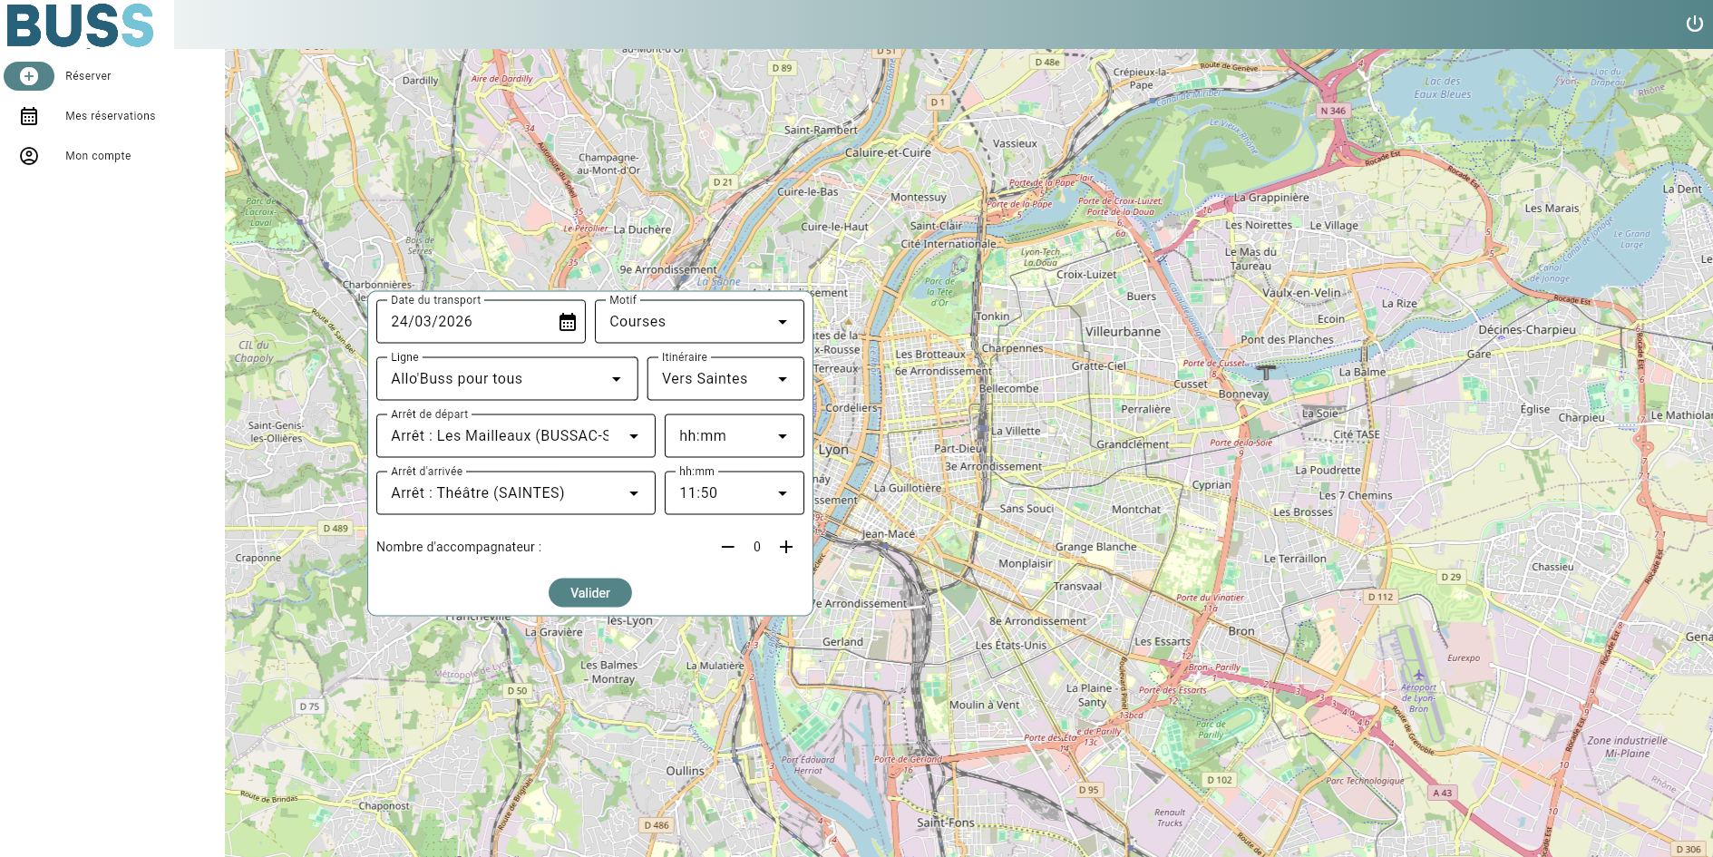
Task: Click the Valider button
Action: 590,592
